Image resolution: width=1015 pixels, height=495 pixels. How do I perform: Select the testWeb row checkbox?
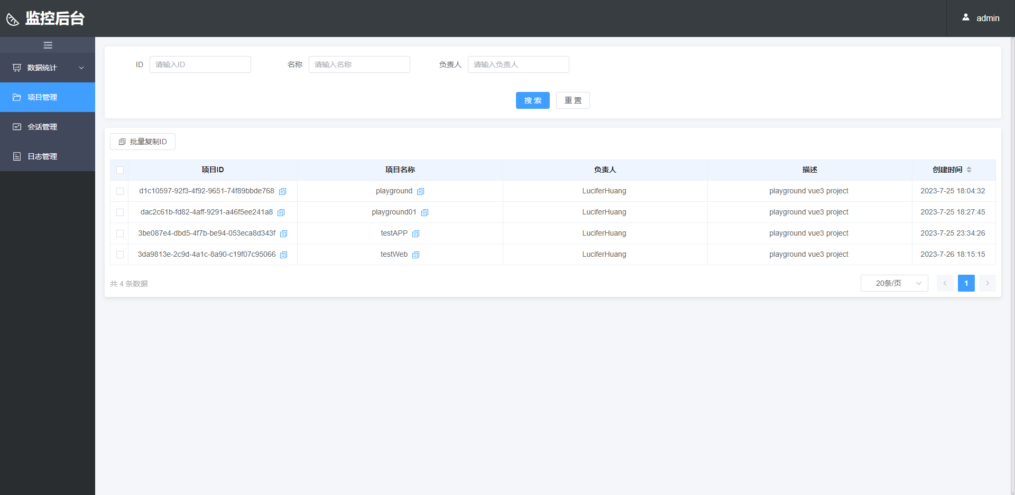(120, 255)
